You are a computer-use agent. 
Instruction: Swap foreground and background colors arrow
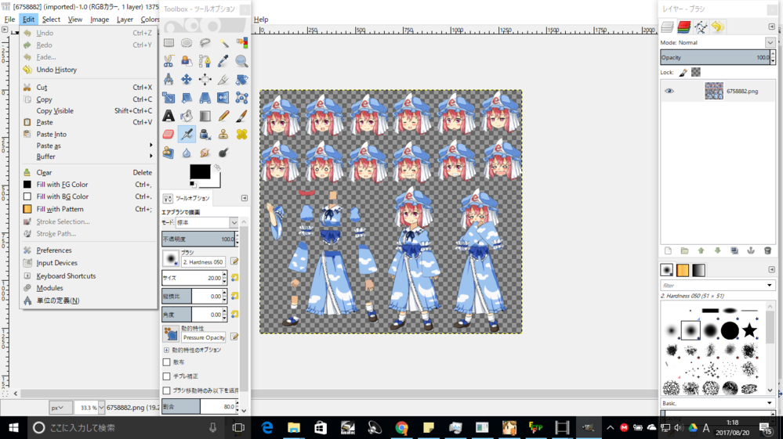(x=217, y=167)
